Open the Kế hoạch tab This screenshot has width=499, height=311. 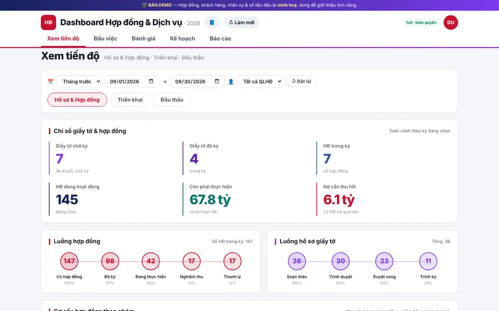click(x=182, y=39)
